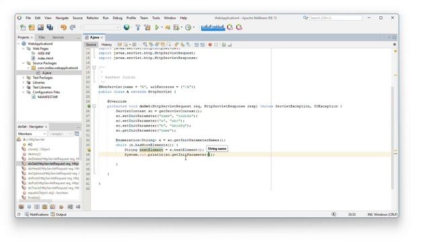Open the Notifications status bar button

point(36,214)
